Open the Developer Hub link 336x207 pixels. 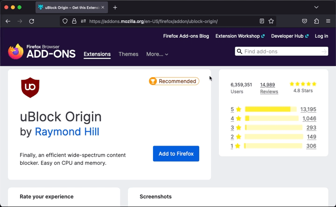tap(290, 36)
